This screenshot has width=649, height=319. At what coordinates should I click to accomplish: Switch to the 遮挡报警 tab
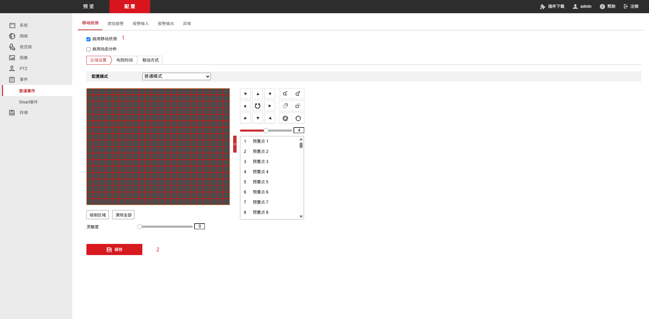(115, 24)
